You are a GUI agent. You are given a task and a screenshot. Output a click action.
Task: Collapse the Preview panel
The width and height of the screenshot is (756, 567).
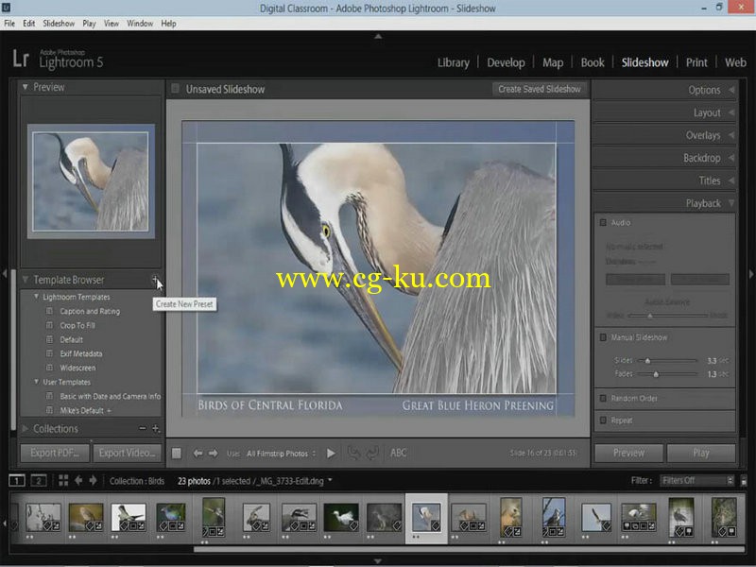pos(26,87)
